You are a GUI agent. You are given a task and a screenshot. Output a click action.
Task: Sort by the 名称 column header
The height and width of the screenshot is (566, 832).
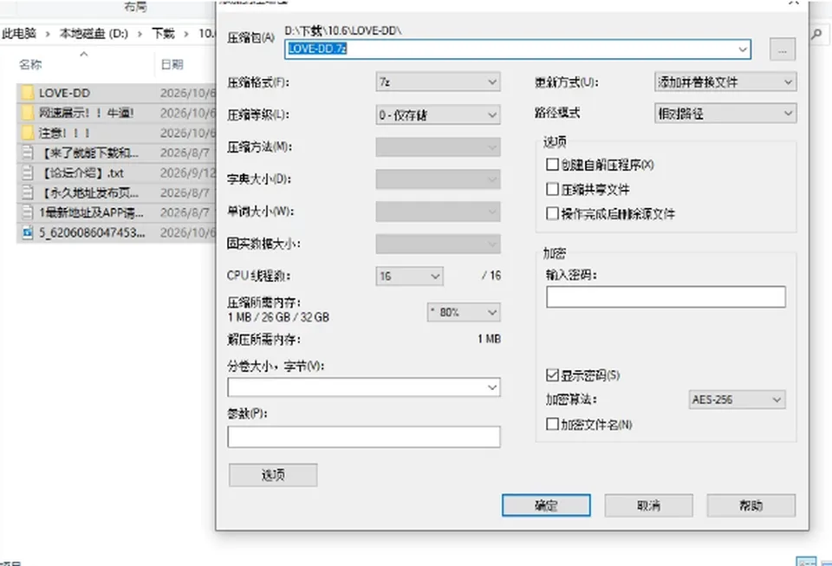(x=30, y=65)
